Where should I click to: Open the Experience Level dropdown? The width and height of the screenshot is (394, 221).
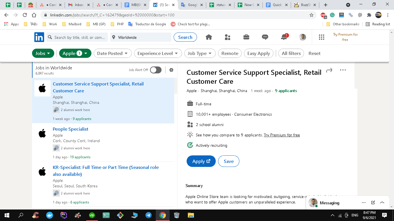158,53
